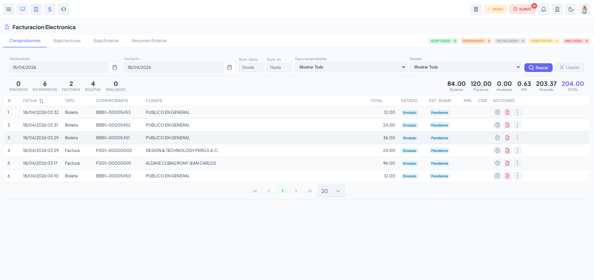Sort table by FECHA column arrows
594x280 pixels.
pyautogui.click(x=41, y=101)
